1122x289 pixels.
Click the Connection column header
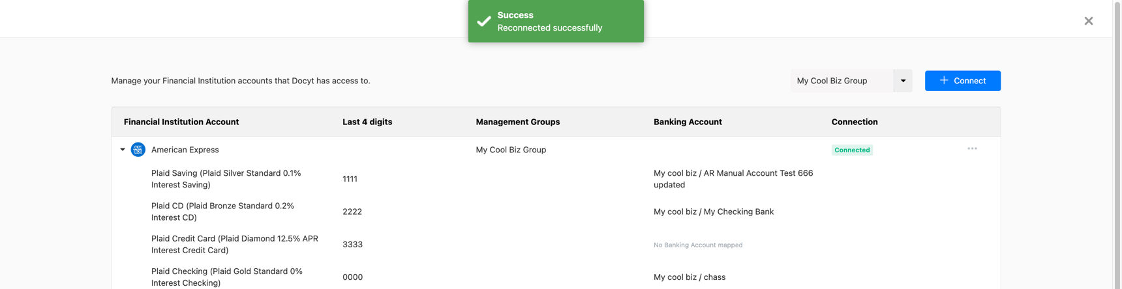[x=854, y=122]
